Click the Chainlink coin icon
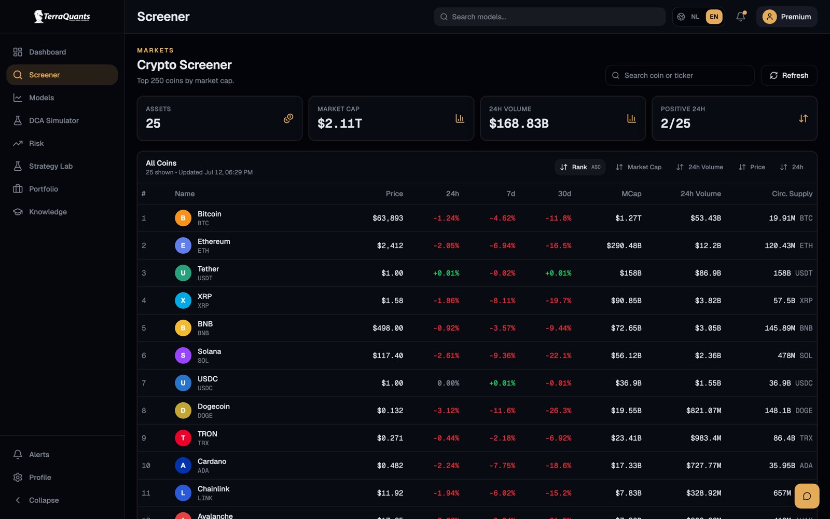The height and width of the screenshot is (519, 830). point(183,493)
